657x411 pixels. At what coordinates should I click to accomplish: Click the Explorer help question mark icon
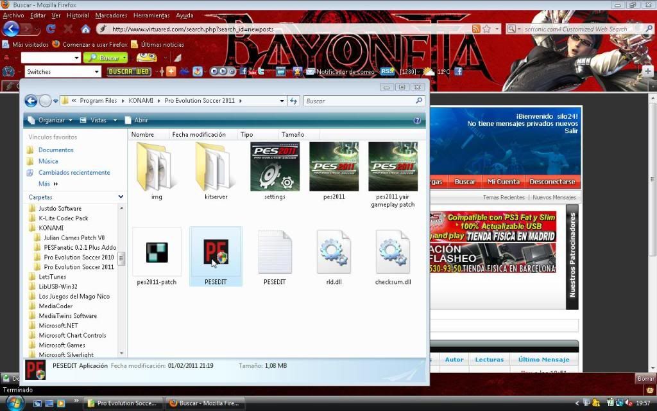417,120
